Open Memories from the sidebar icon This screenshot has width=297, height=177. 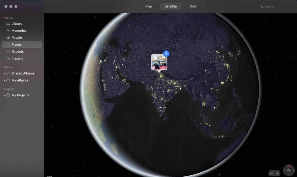(x=8, y=31)
